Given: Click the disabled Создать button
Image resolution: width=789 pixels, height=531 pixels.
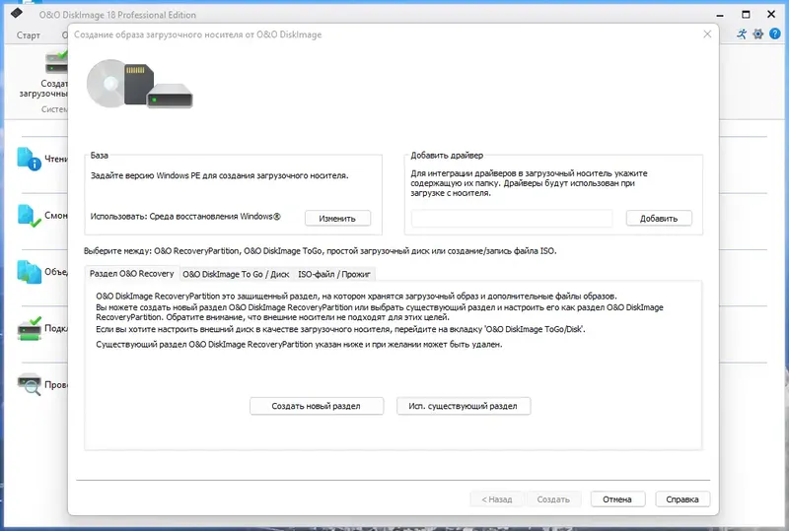Looking at the screenshot, I should coord(553,498).
